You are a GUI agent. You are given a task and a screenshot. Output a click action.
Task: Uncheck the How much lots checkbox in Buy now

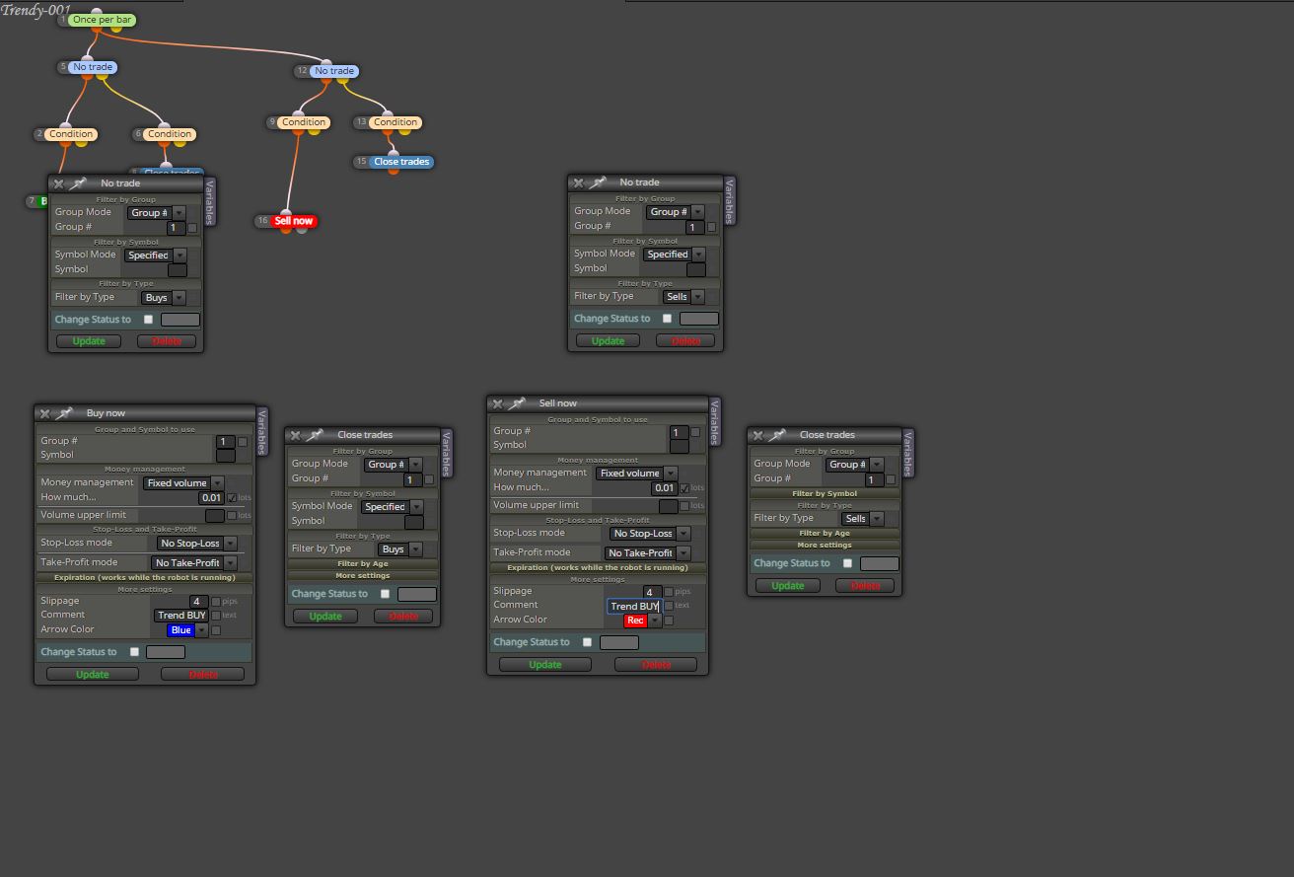pyautogui.click(x=233, y=498)
